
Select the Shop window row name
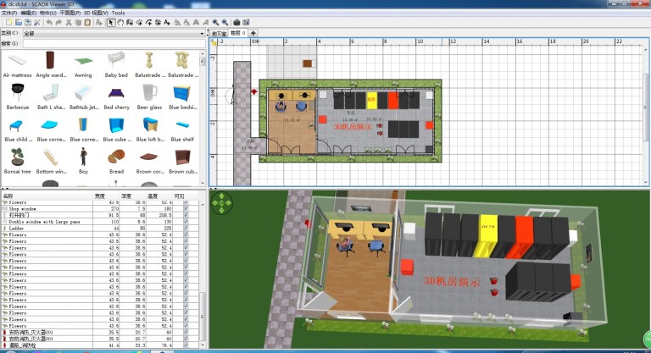point(23,209)
